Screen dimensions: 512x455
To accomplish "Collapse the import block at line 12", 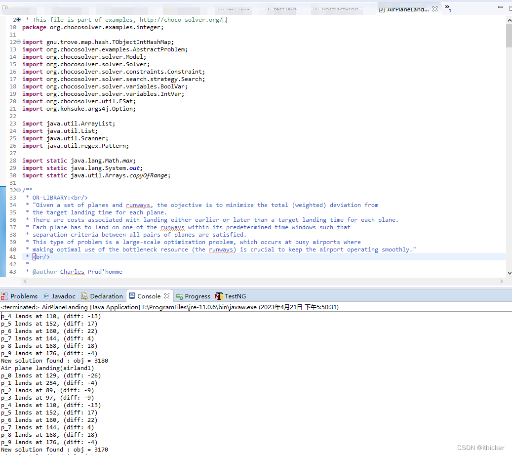I will tap(19, 42).
